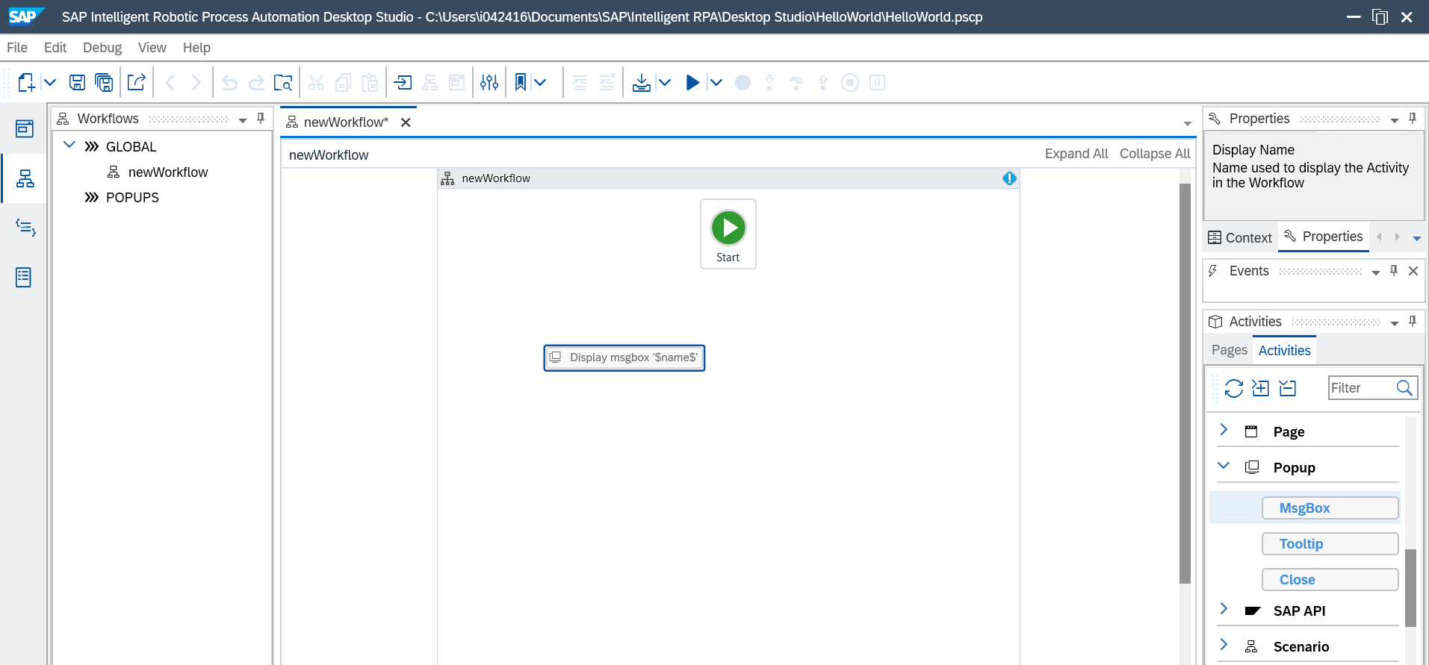Collapse the GLOBAL tree node
Screen dimensions: 1429x665
point(69,146)
